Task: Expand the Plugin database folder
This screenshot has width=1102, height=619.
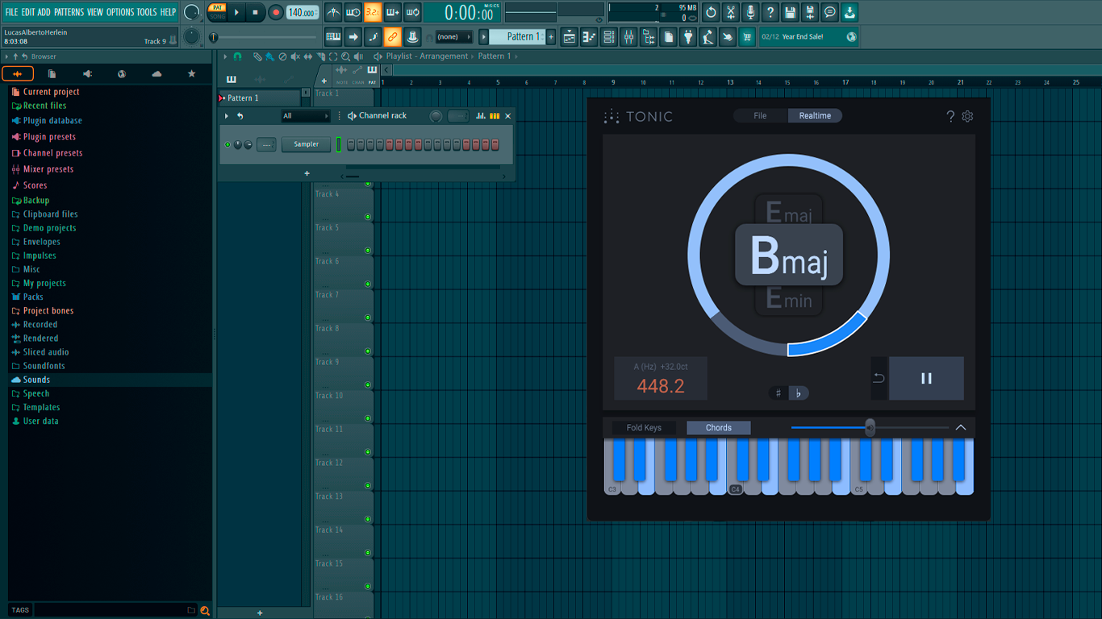Action: [52, 121]
